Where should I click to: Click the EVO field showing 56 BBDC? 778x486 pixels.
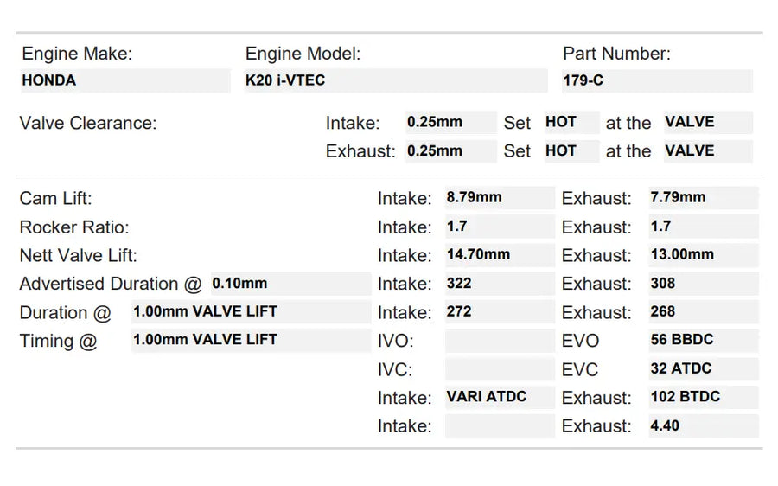point(703,340)
